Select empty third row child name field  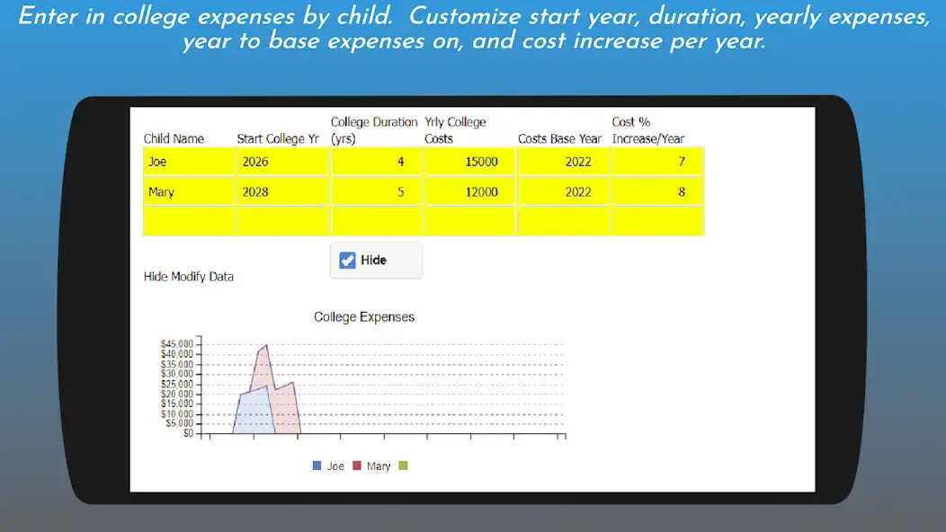[x=189, y=221]
